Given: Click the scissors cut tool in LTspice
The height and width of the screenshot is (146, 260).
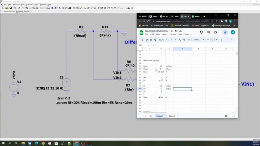Looking at the screenshot, I should coord(60,8).
